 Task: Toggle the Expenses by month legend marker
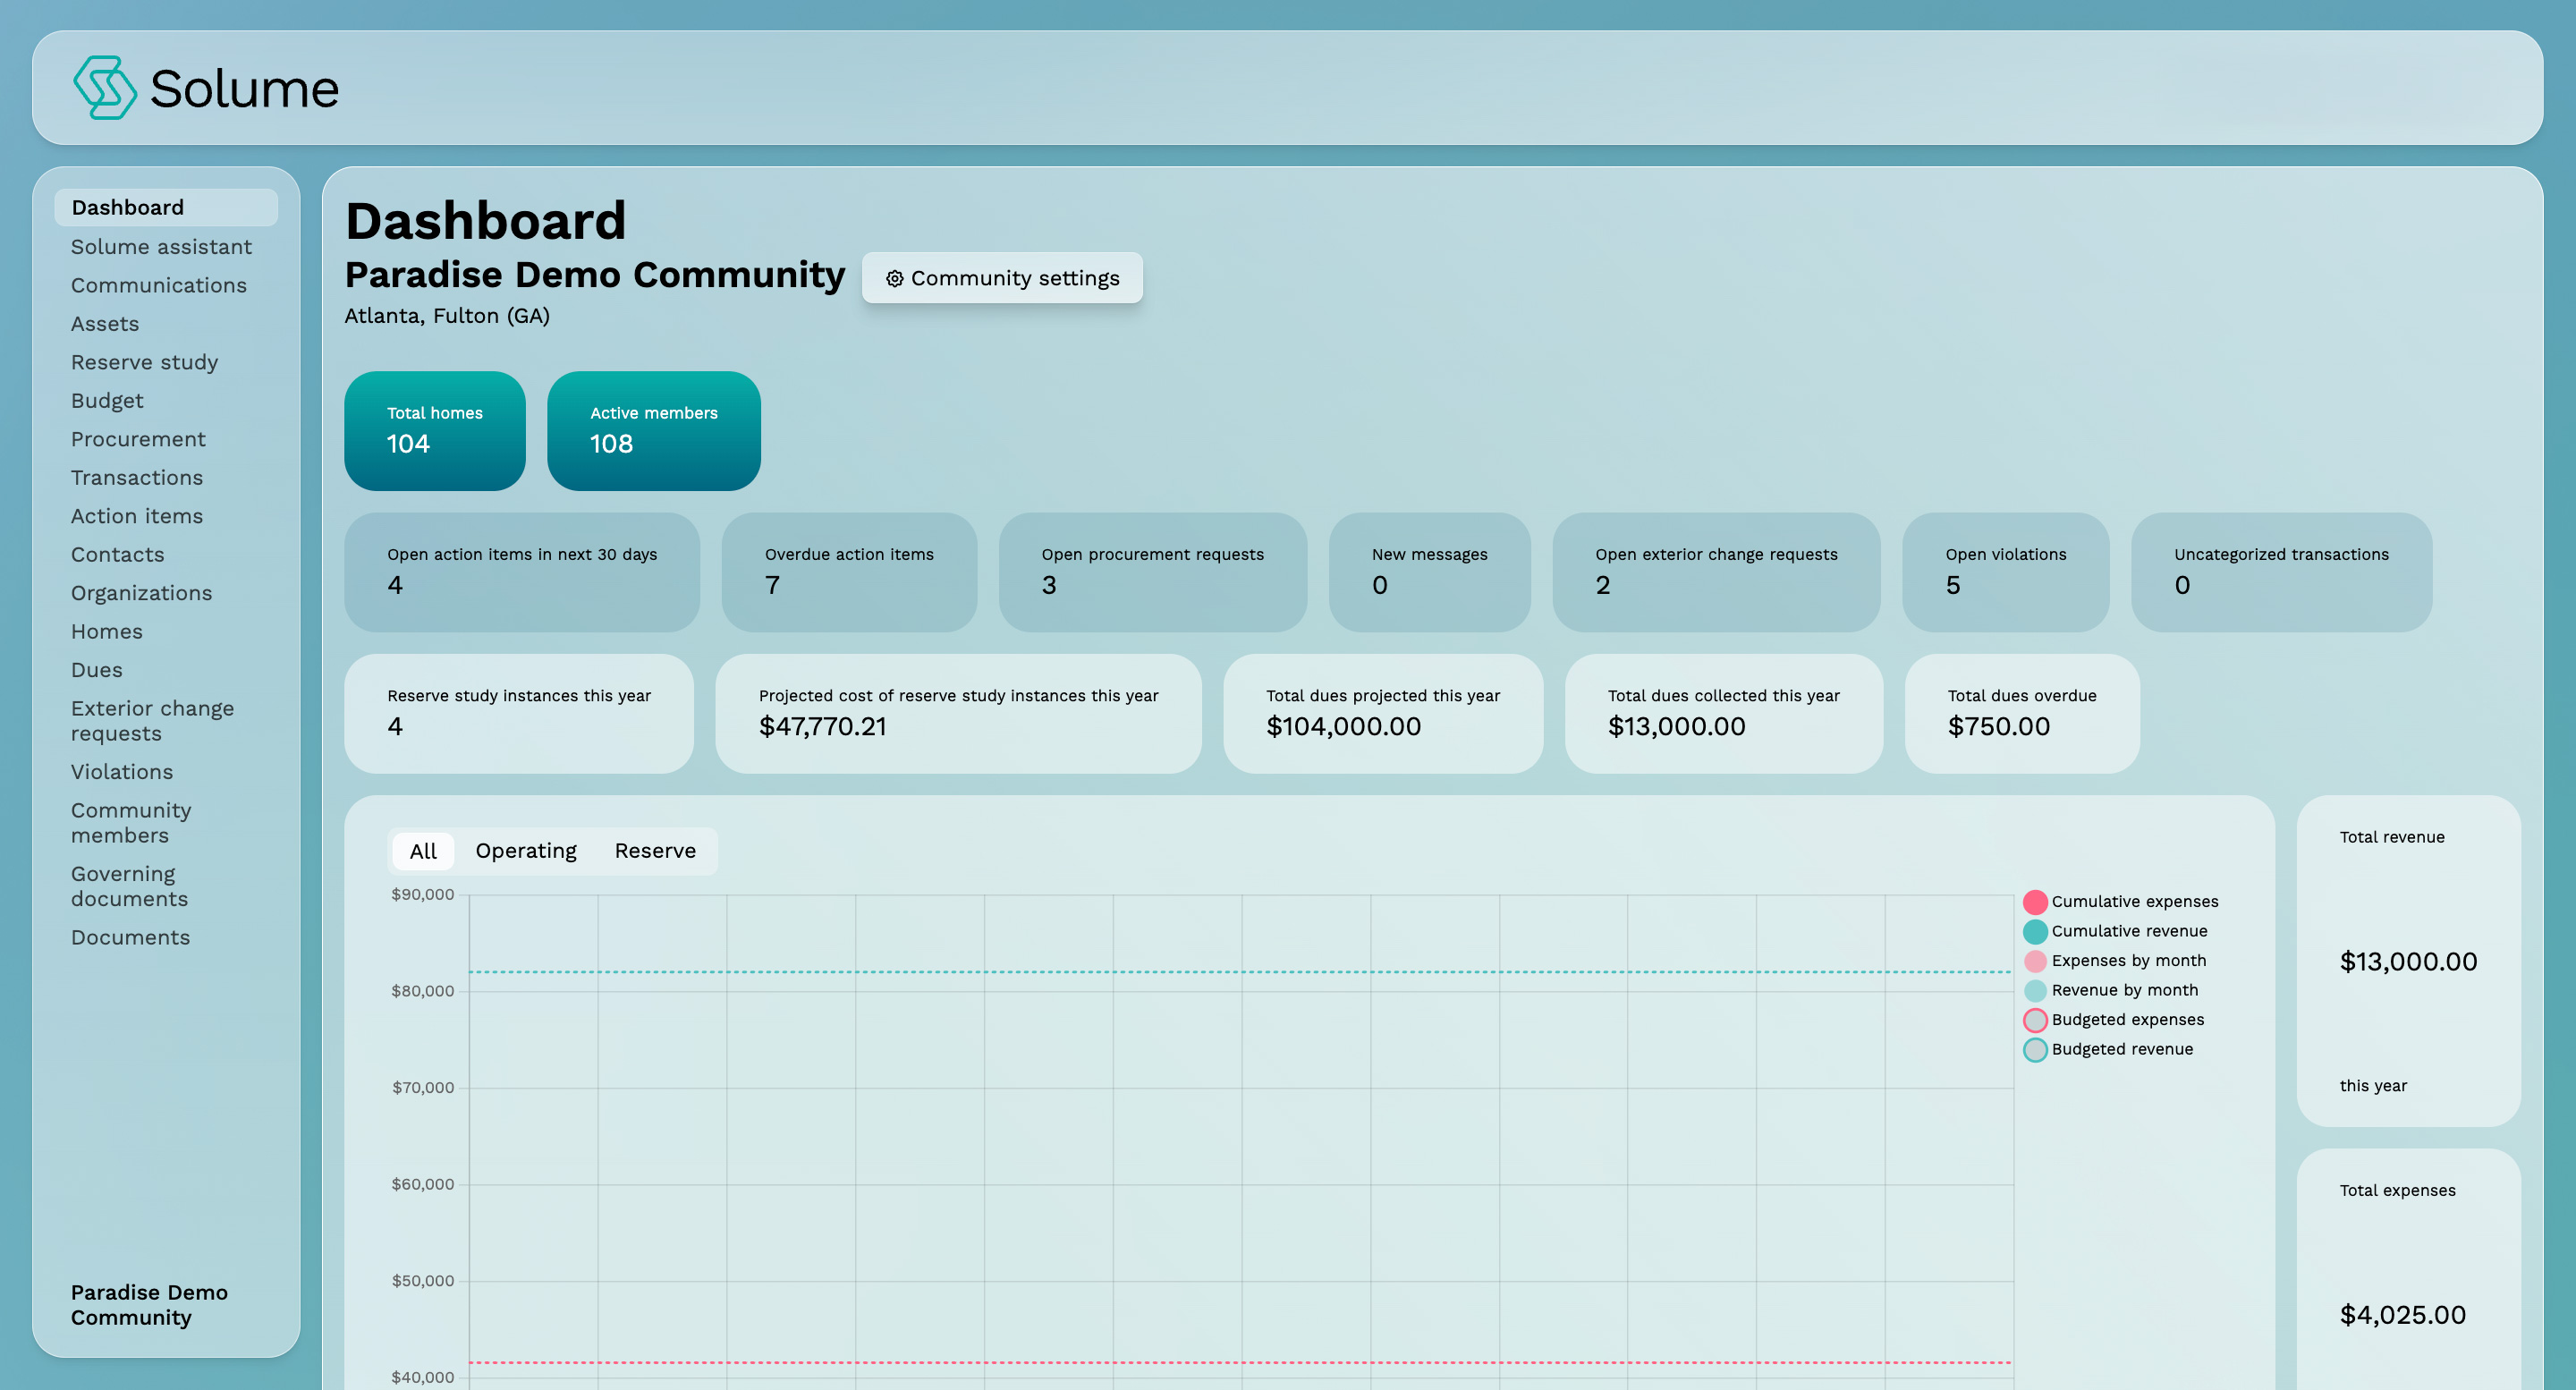point(2034,961)
